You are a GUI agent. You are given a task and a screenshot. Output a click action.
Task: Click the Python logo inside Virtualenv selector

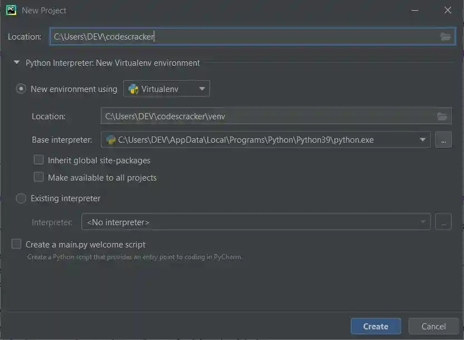click(133, 88)
